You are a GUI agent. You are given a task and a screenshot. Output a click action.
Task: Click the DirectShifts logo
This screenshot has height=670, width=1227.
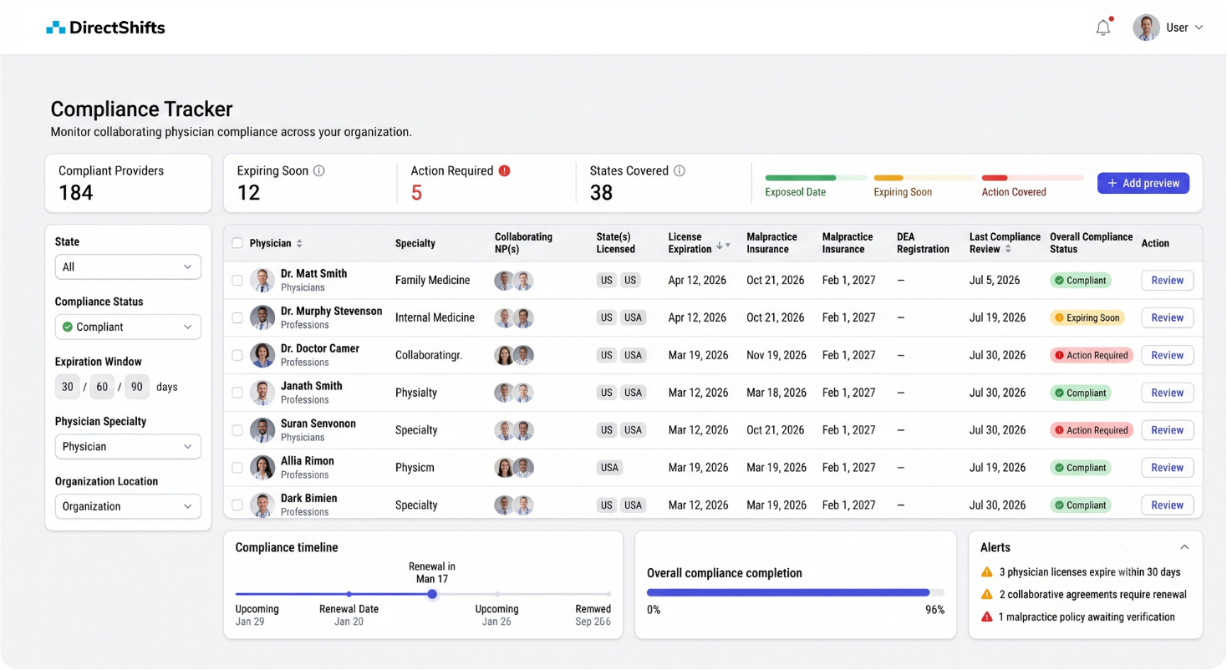105,28
